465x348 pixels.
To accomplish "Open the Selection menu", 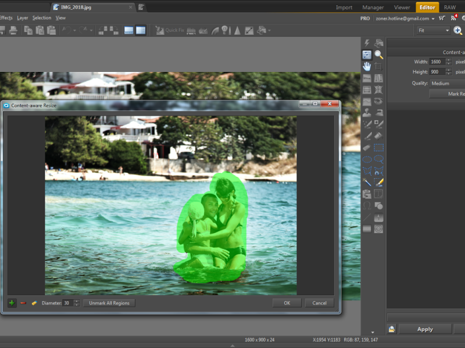I will 42,18.
